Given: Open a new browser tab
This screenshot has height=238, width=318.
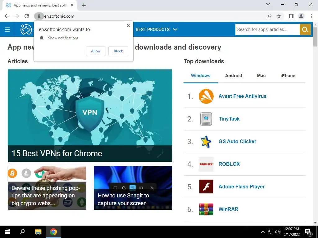Looking at the screenshot, I should (84, 5).
